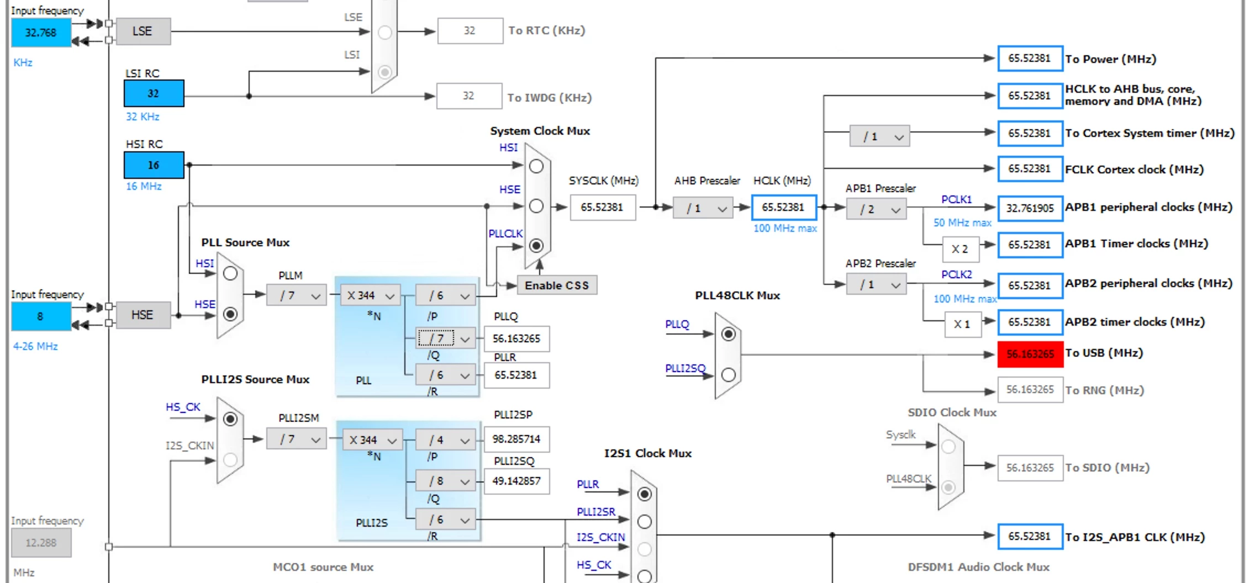This screenshot has height=583, width=1255.
Task: Click the HSE input frequency field showing 8
Action: 41,316
